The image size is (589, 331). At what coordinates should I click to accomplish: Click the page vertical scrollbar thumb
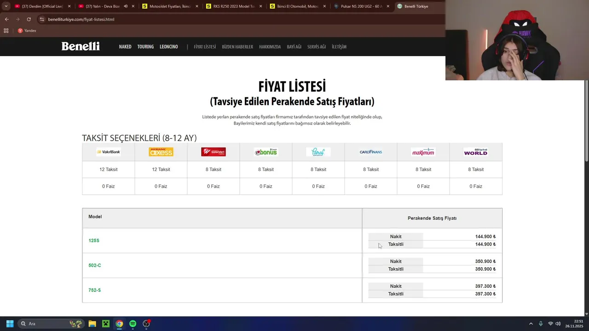click(x=586, y=120)
